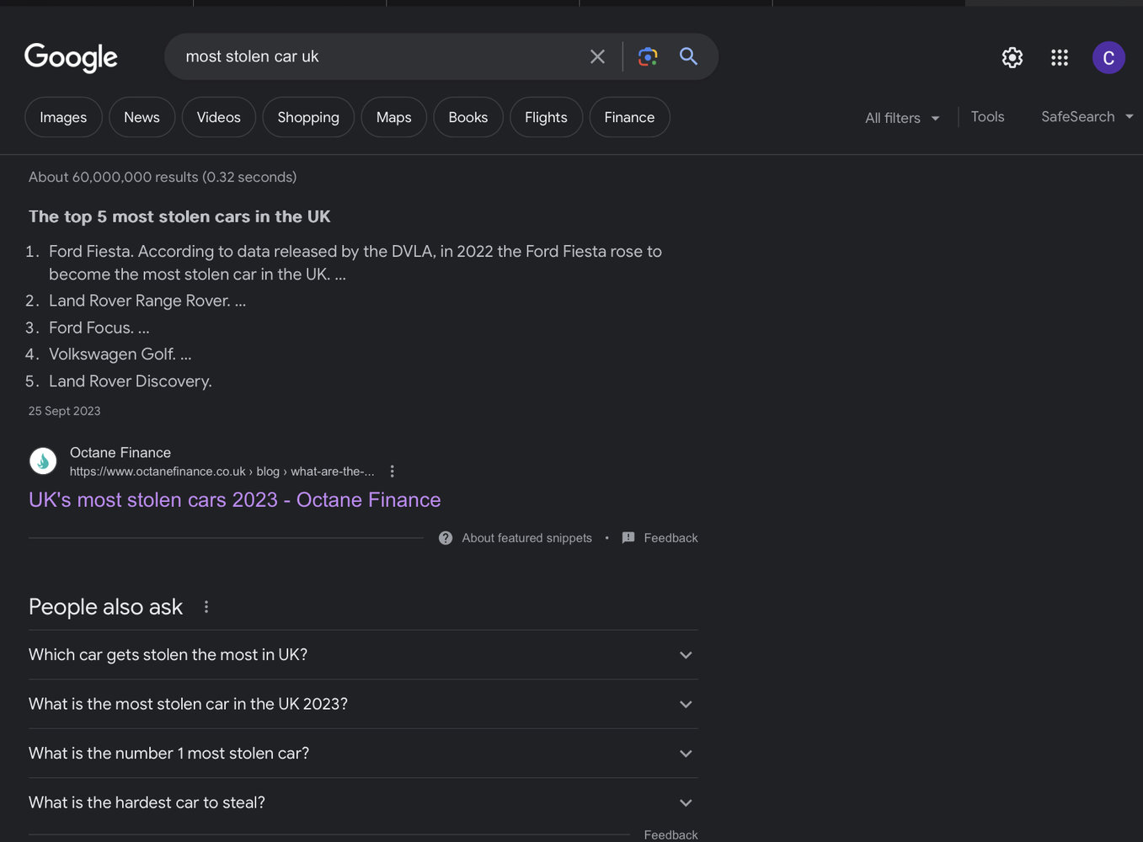
Task: Click the 'Volkswagen Golf' list item
Action: 120,354
